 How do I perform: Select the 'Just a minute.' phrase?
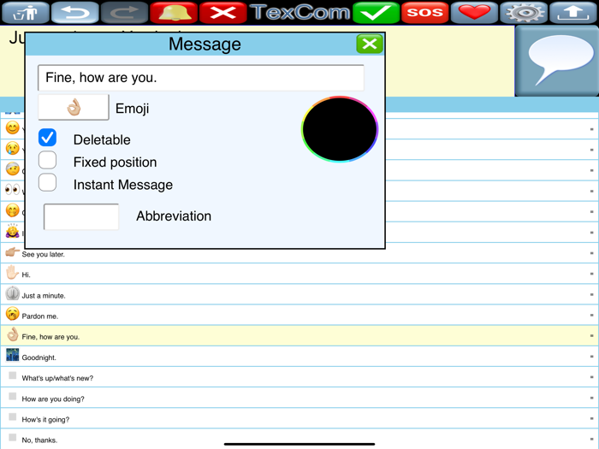pos(299,294)
